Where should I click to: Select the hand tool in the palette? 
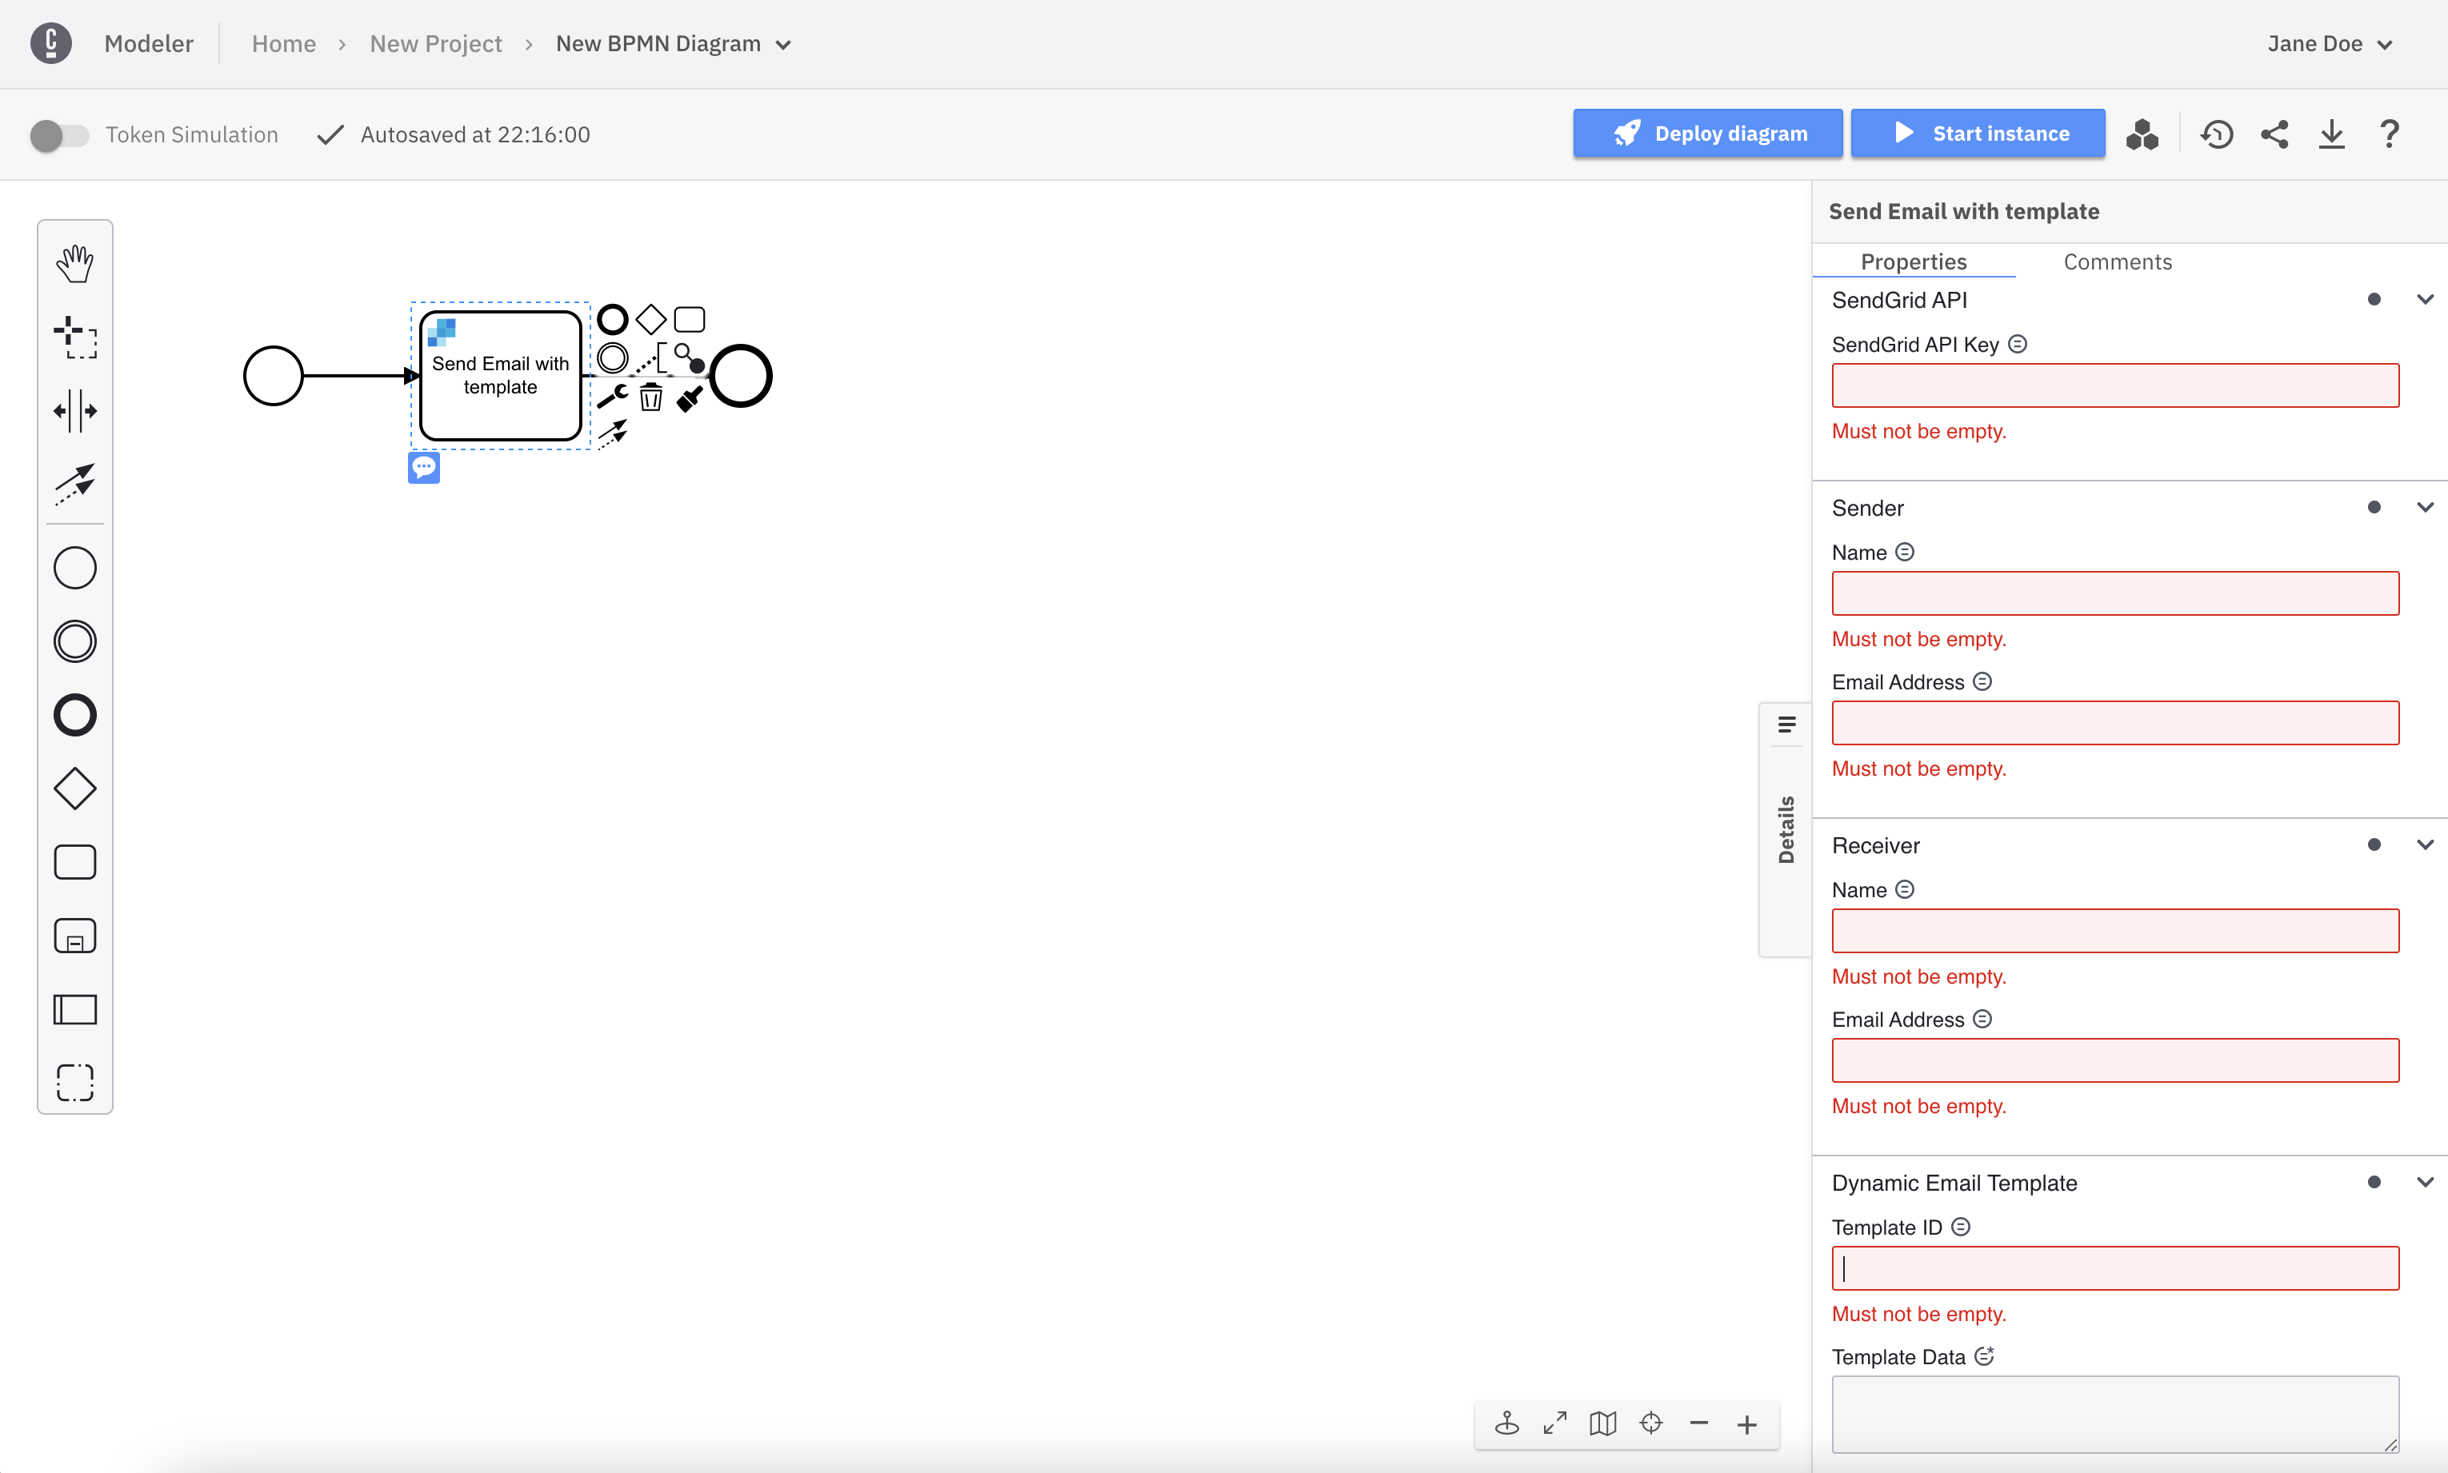point(74,262)
